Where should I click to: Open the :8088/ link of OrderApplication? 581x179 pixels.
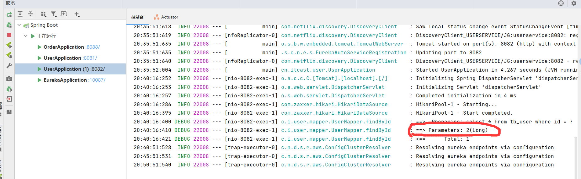coord(93,47)
